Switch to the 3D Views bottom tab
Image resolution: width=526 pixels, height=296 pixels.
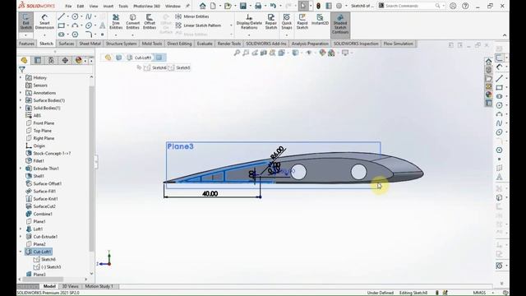point(71,286)
